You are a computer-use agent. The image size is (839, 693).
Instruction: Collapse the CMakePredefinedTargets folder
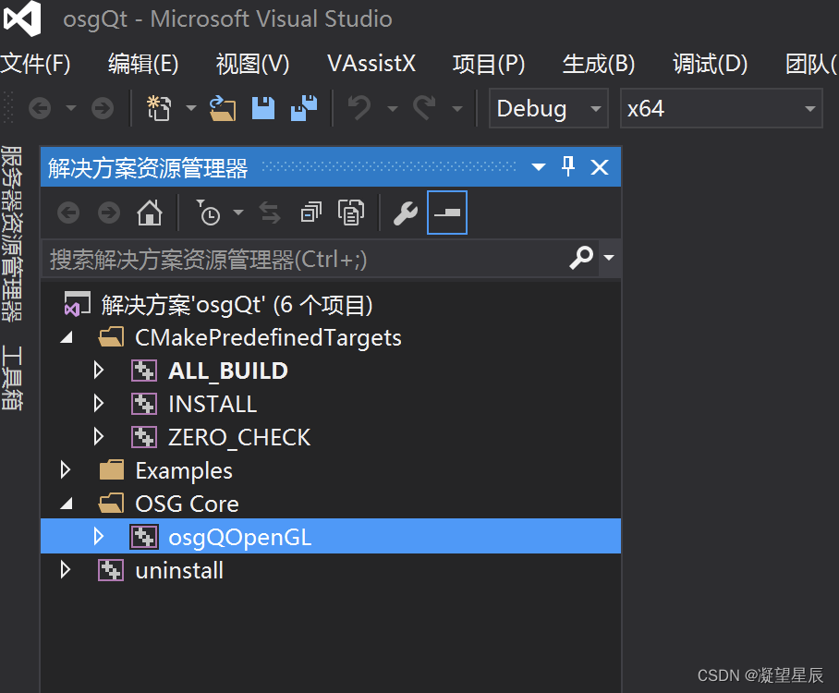[67, 337]
